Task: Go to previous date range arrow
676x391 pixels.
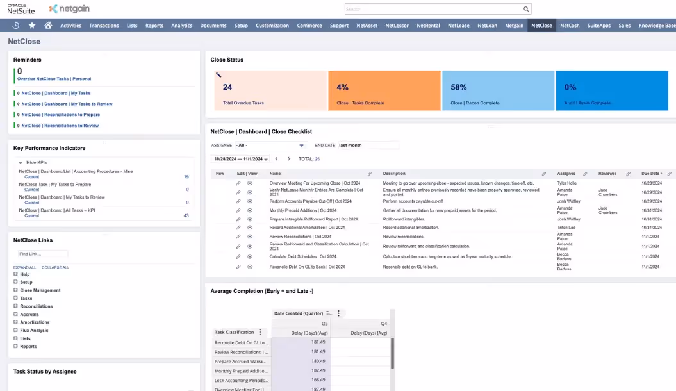Action: tap(276, 158)
